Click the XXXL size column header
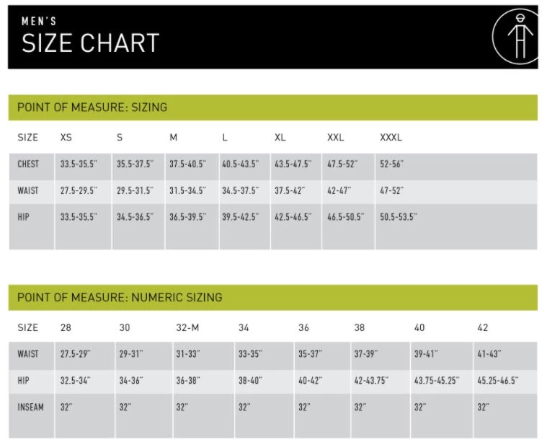542x445 pixels. 391,137
